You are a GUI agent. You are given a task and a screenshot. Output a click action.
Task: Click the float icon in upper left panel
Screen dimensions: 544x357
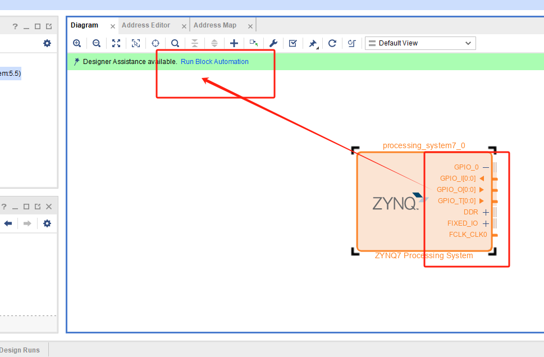coord(49,26)
